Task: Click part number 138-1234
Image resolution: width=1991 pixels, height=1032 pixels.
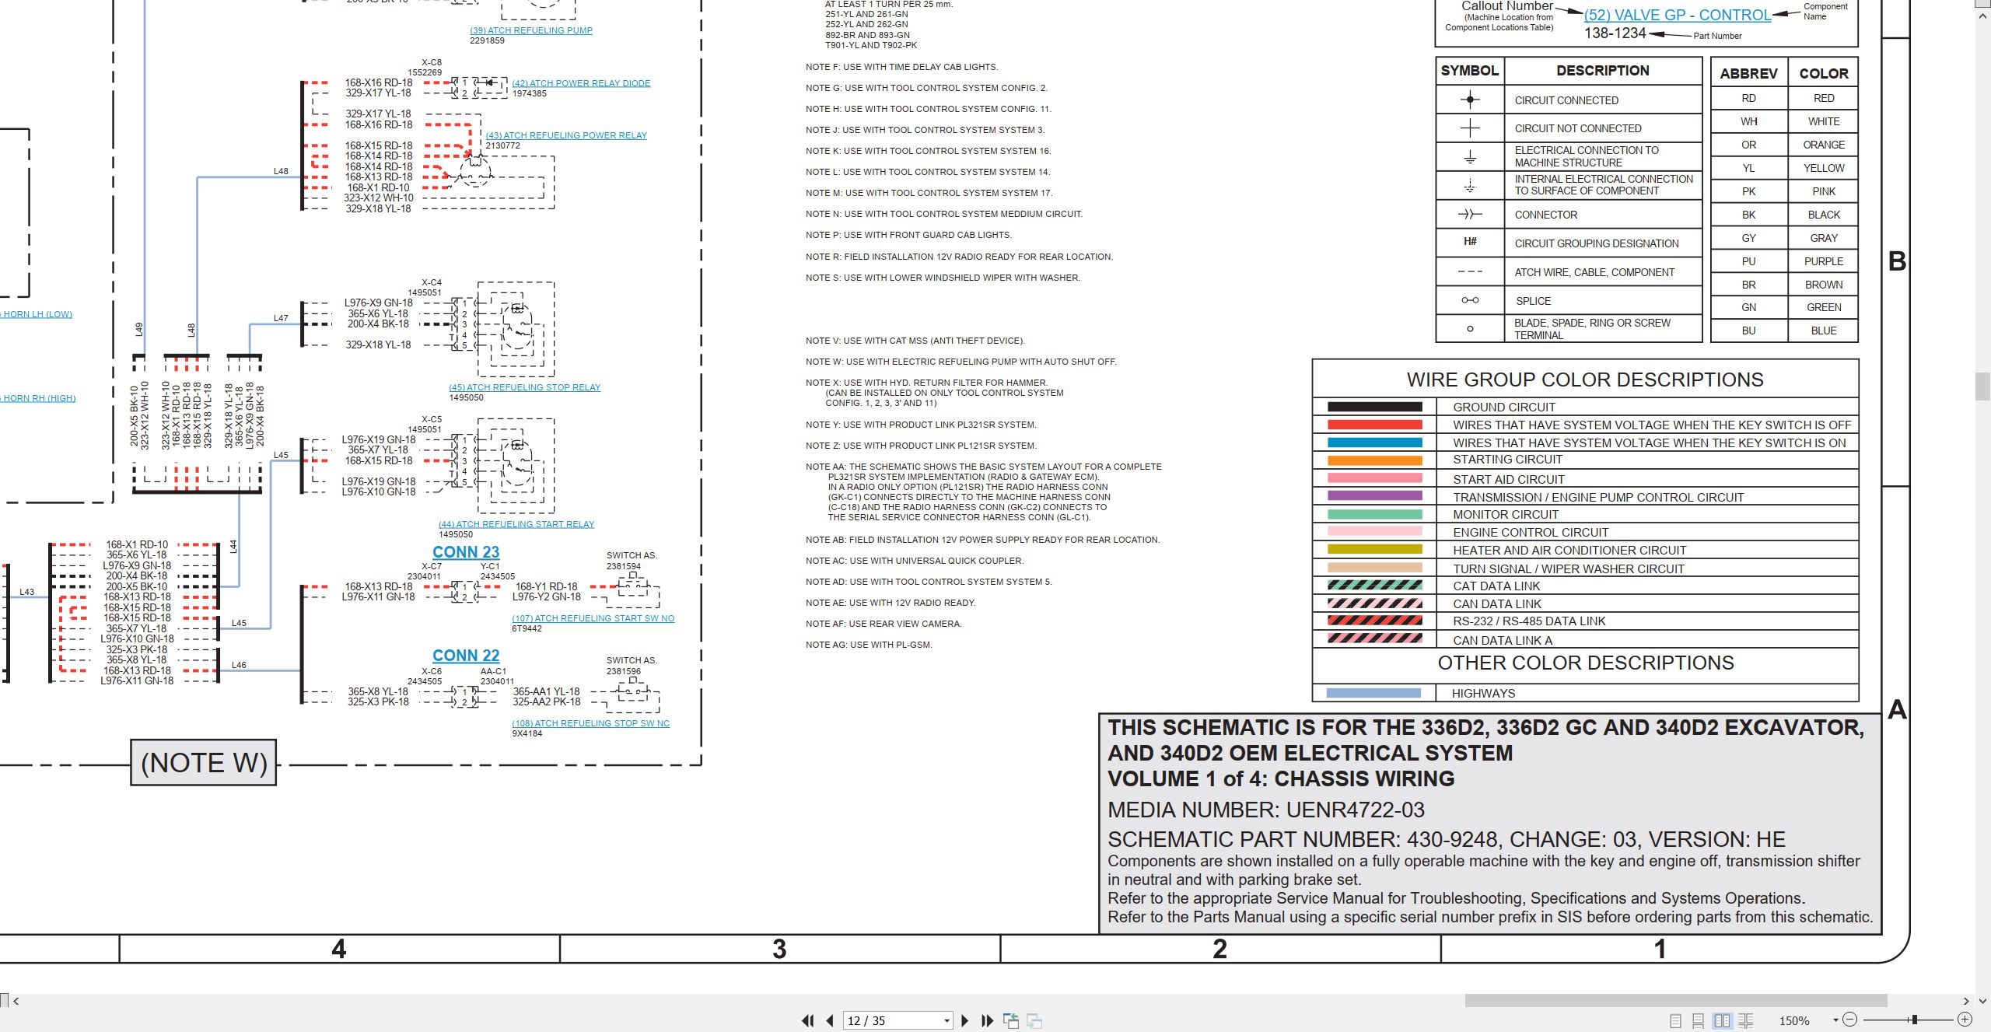Action: (x=1615, y=33)
